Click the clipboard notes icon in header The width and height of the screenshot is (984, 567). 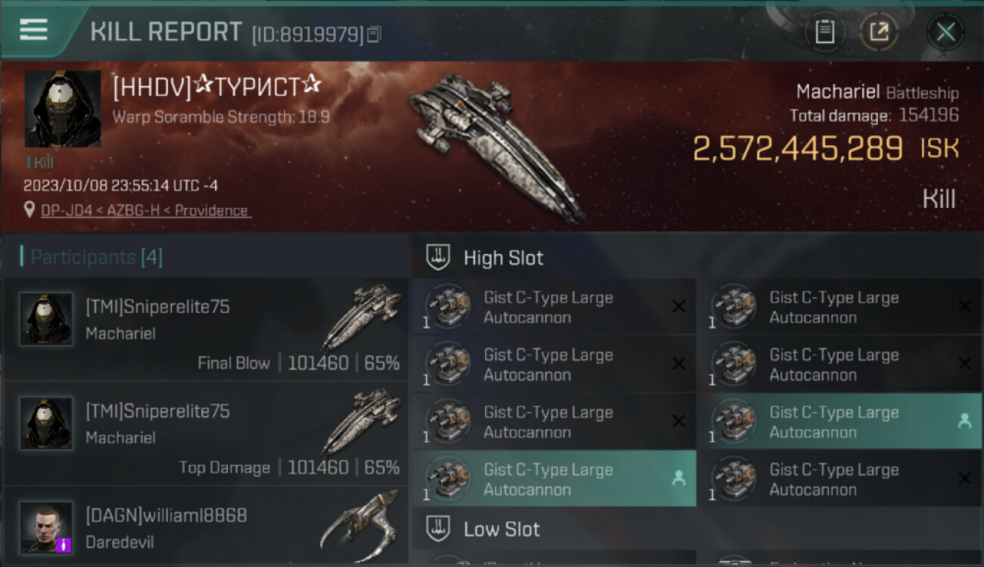point(824,32)
